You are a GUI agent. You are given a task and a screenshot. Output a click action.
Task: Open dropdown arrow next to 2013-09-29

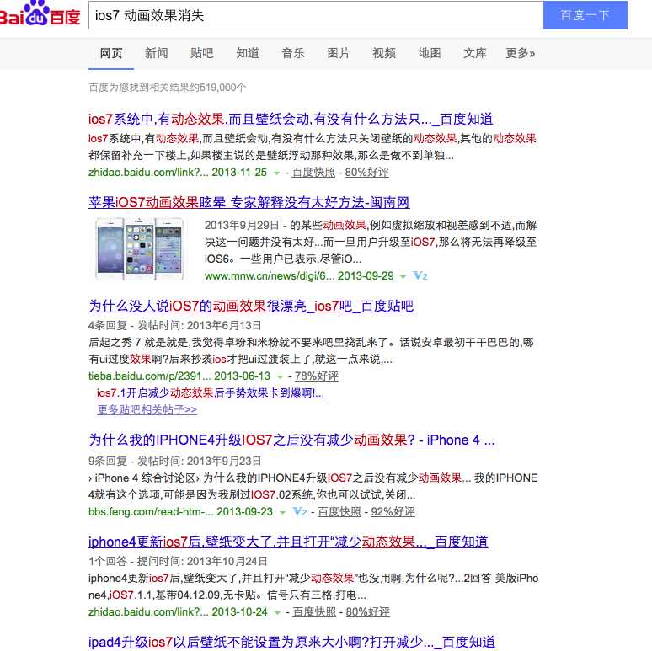[403, 276]
